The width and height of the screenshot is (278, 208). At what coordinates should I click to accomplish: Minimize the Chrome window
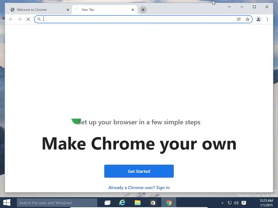pos(242,7)
